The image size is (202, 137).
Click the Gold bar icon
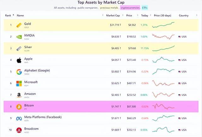click(x=19, y=25)
